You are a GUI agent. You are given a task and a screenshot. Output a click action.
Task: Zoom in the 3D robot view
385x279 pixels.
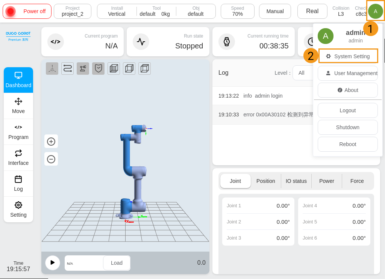click(x=51, y=142)
